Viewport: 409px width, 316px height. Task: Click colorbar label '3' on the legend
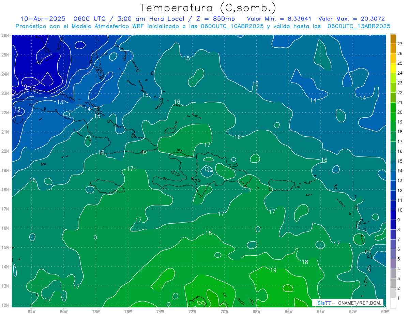tap(399, 279)
